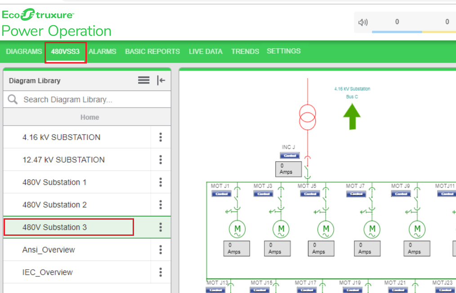The height and width of the screenshot is (293, 456).
Task: Click the green up arrow to Bus C
Action: [352, 117]
